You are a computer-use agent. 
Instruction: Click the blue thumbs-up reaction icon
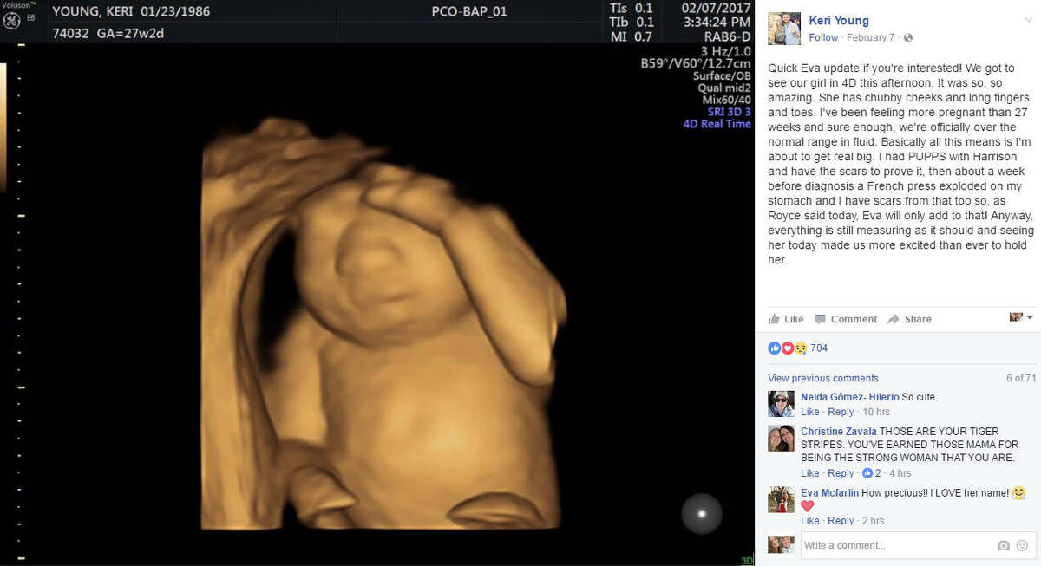tap(775, 347)
